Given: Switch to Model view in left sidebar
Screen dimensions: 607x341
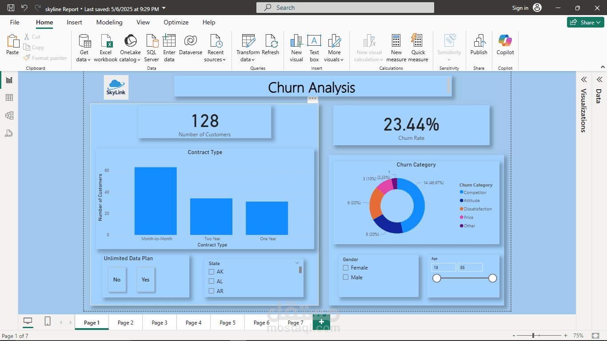Looking at the screenshot, I should pos(9,115).
